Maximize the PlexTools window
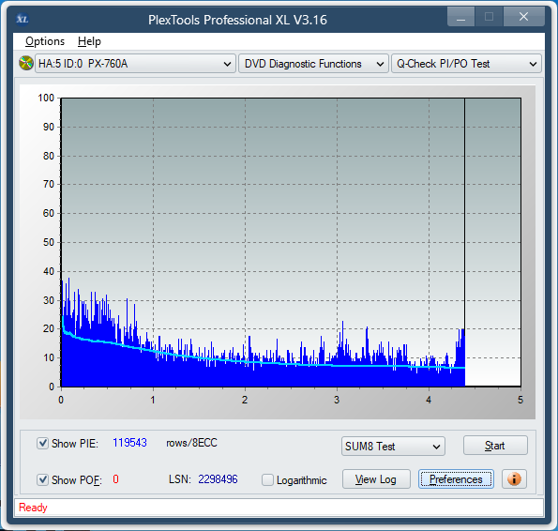 click(x=489, y=17)
